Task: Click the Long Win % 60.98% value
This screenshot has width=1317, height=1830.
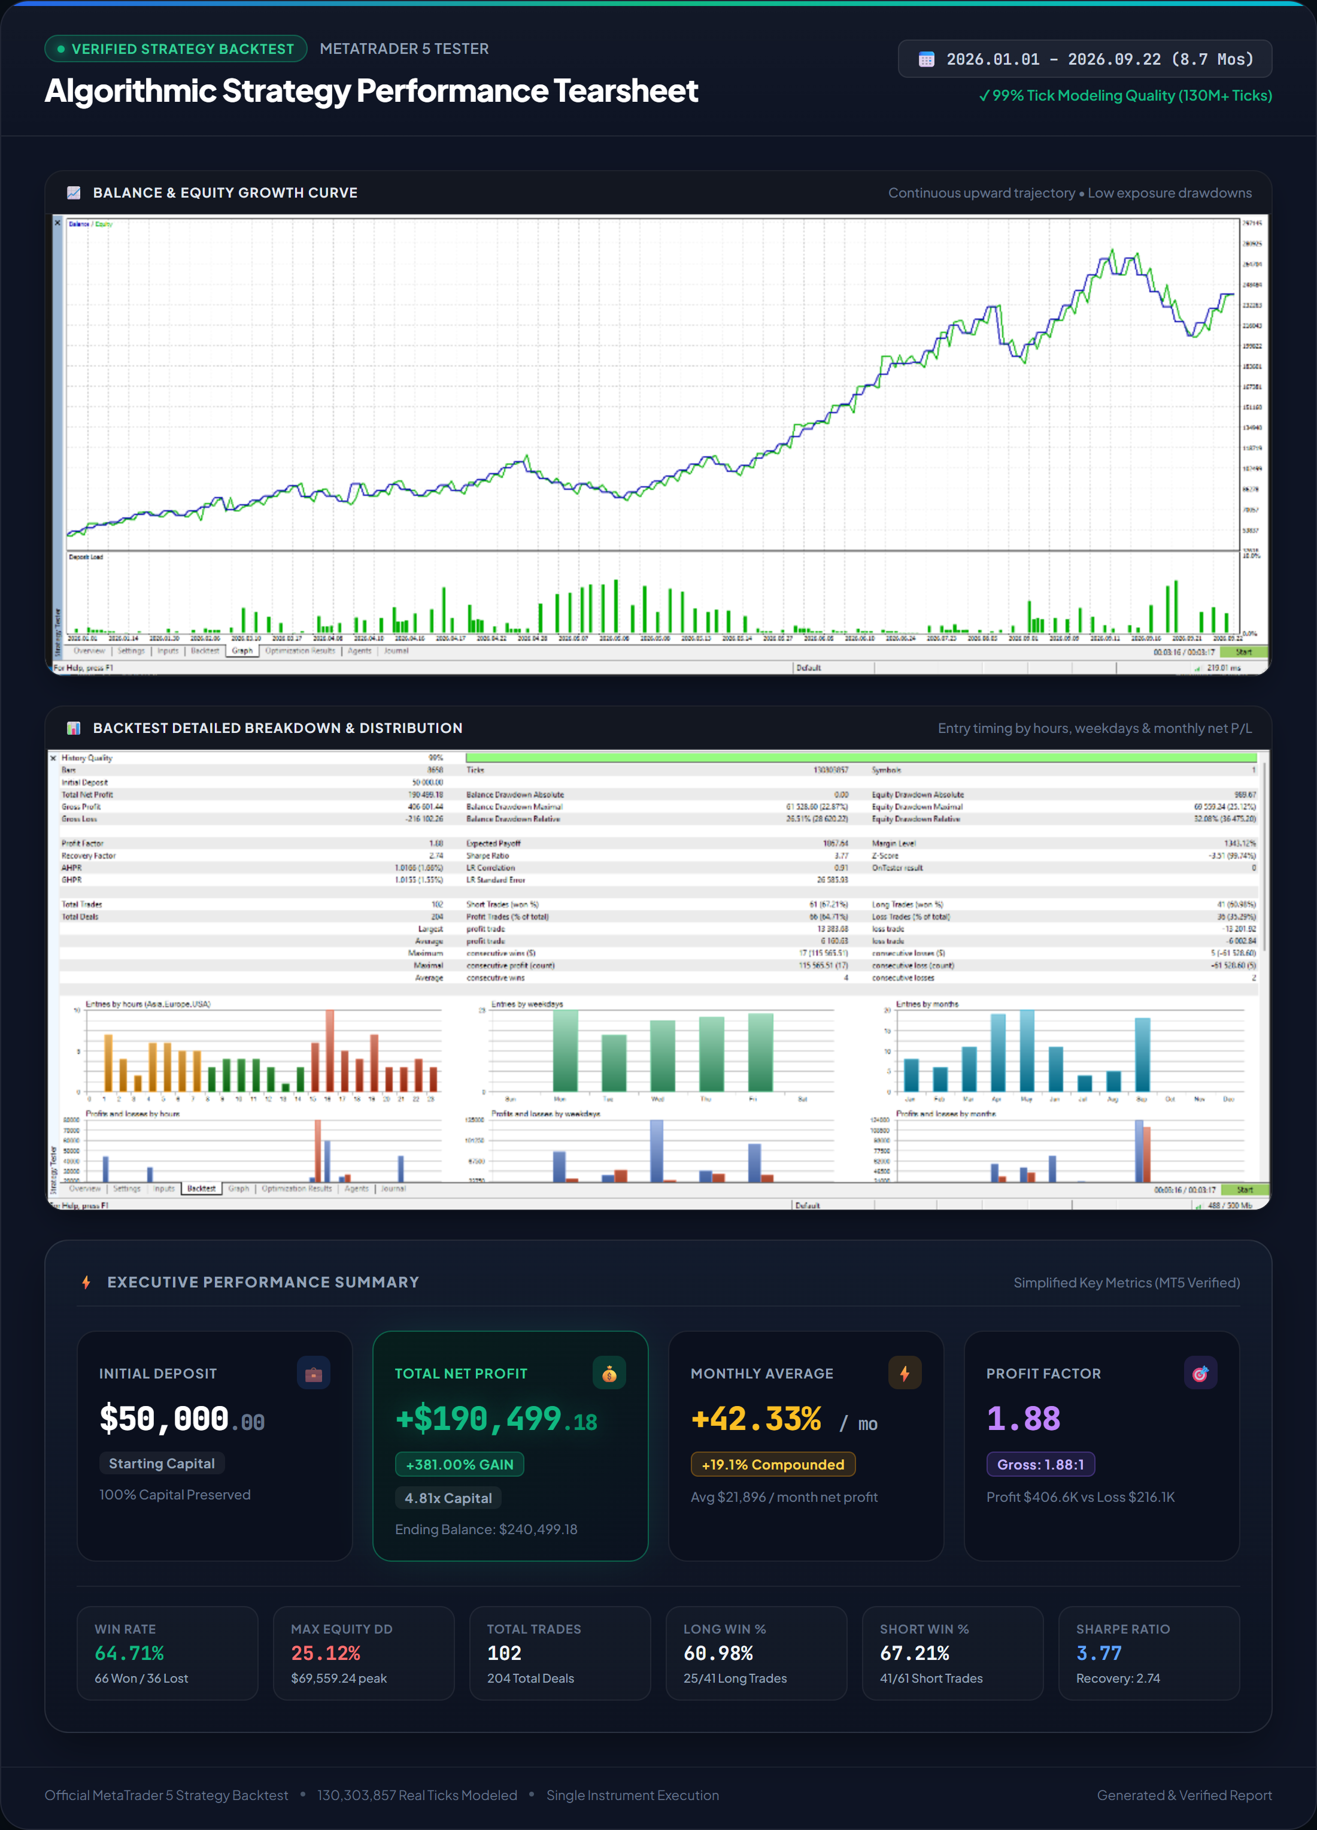Action: 718,1653
